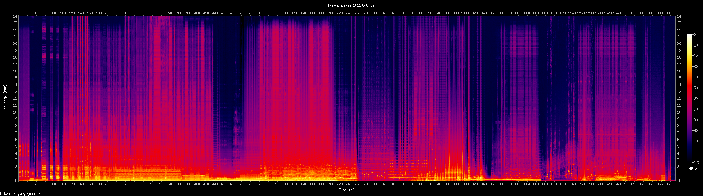Click the 18 label on the left frequency axis
This screenshot has width=703, height=196.
[x=15, y=57]
